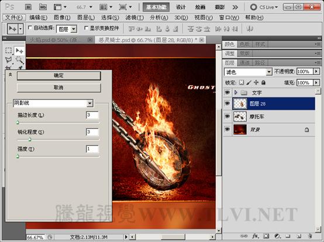Select the Lasso tool
Screen dimensions: 324x242
click(8, 60)
